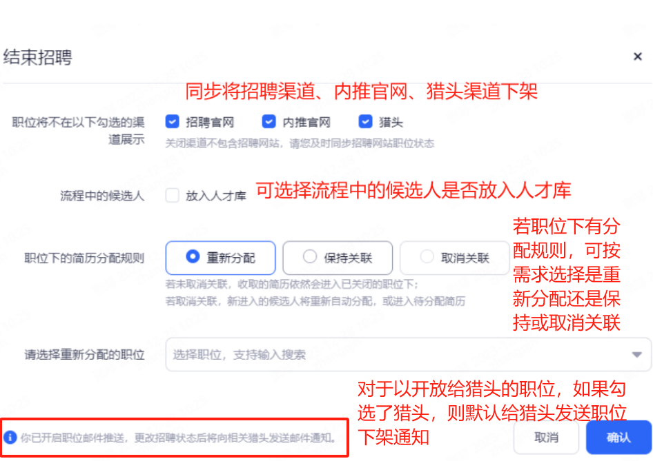Click the 保持关联 radio circle icon

(309, 256)
